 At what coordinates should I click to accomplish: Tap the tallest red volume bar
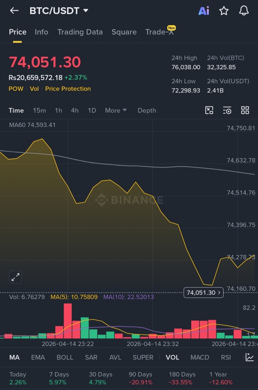click(x=68, y=321)
